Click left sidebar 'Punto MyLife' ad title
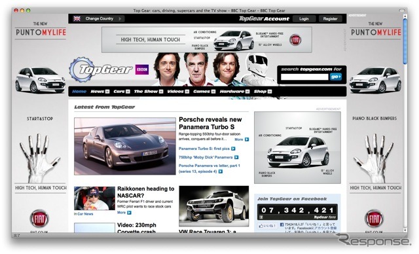This screenshot has width=419, height=254. point(41,32)
